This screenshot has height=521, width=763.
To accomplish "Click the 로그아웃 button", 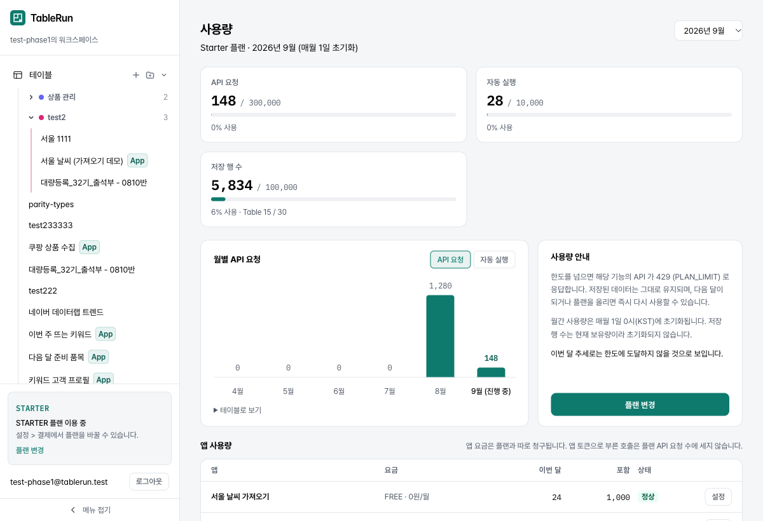I will click(149, 482).
